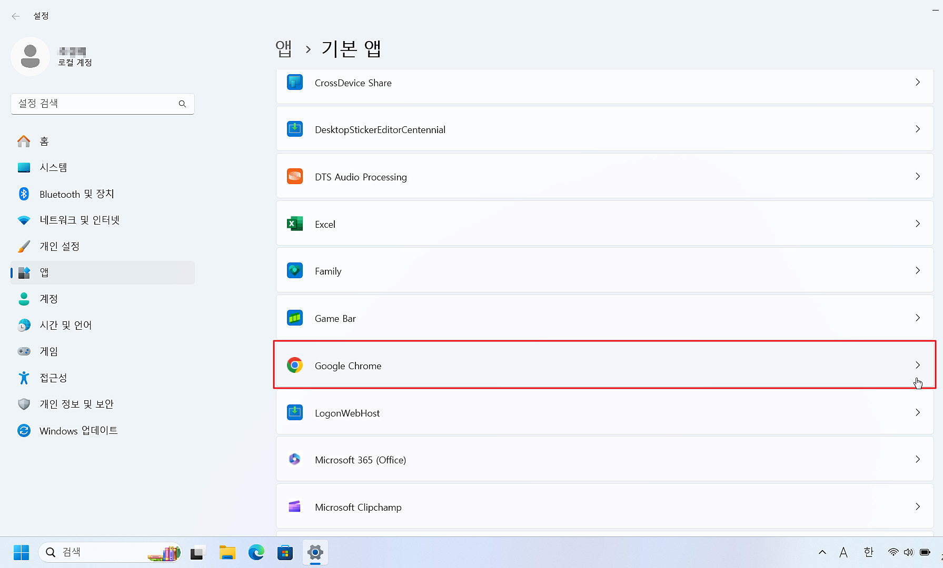Open 시간 및 언어 category

click(x=103, y=325)
